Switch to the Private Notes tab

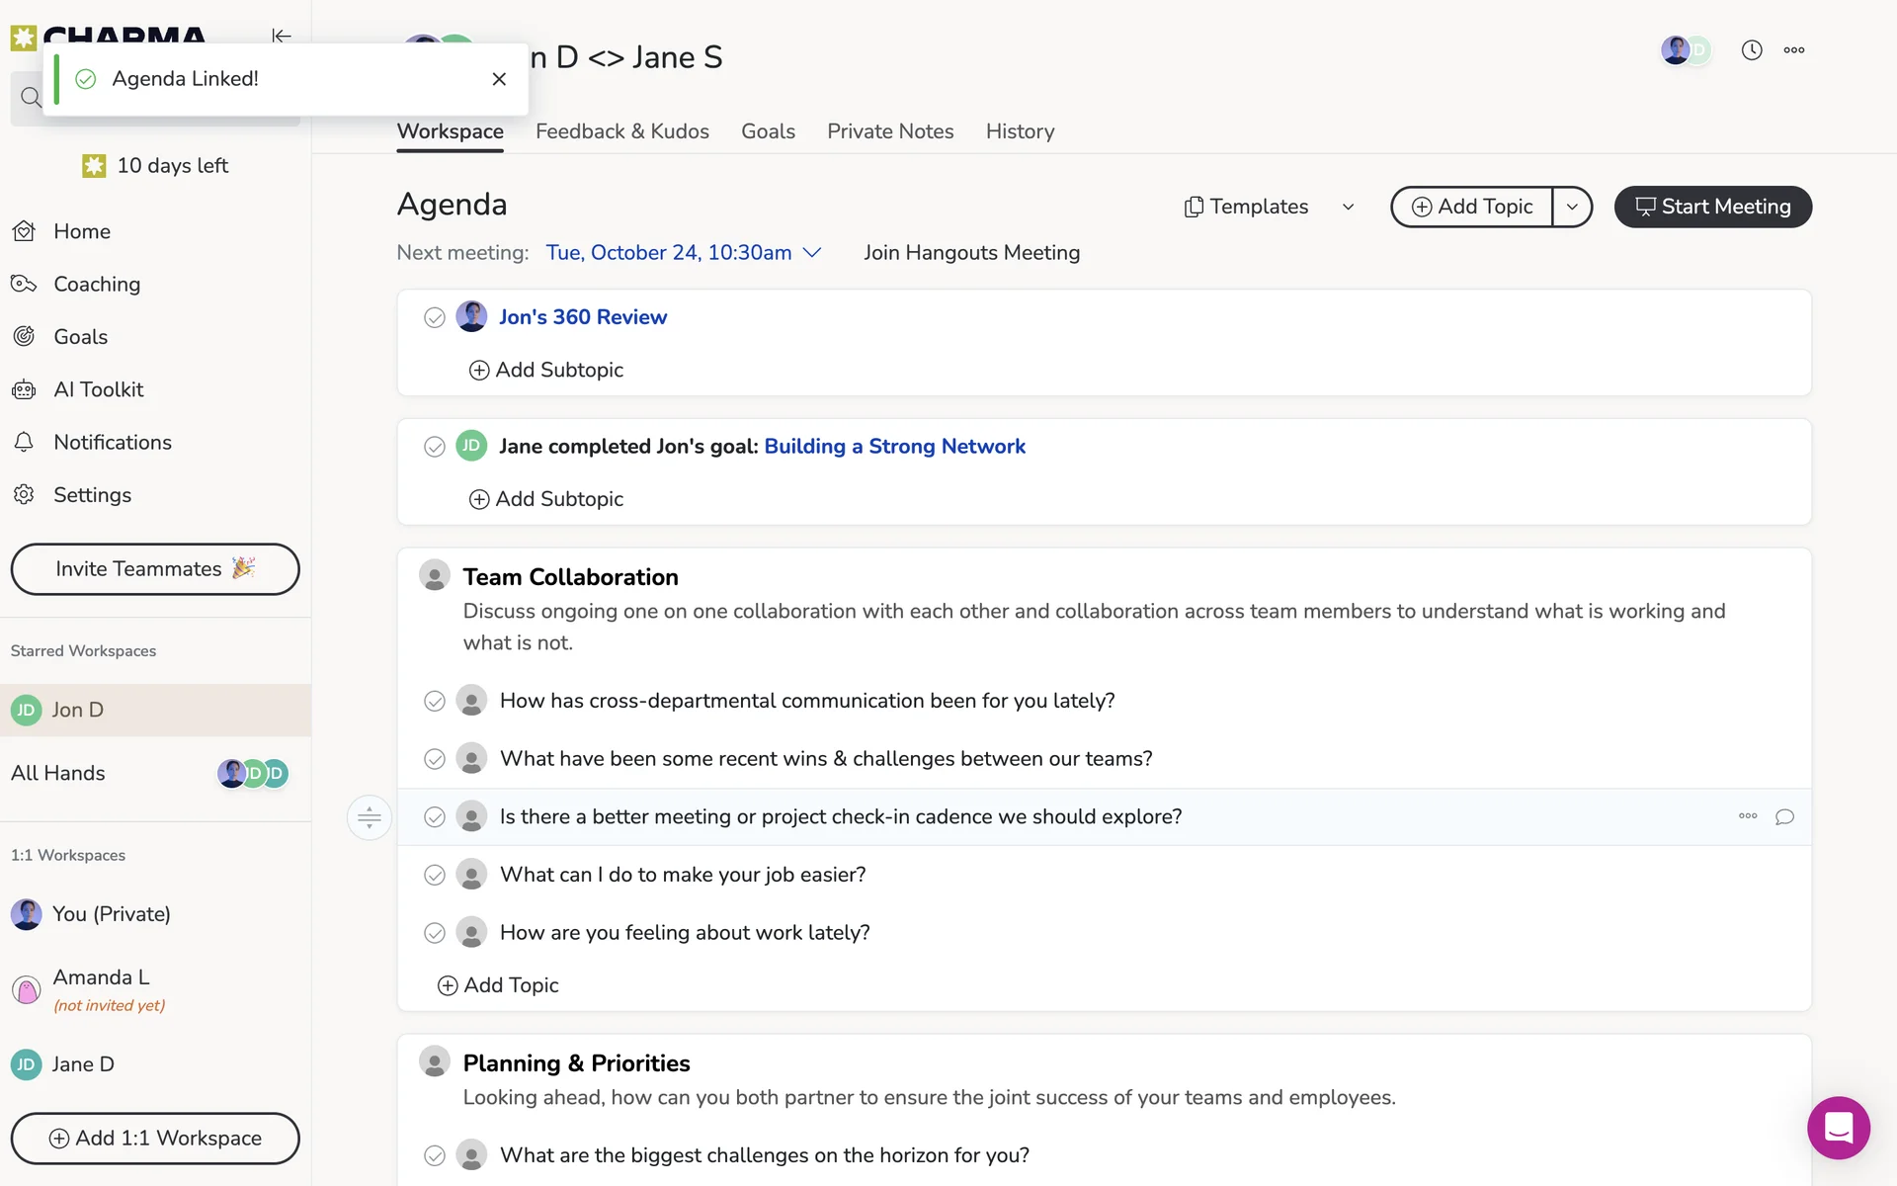click(x=889, y=131)
